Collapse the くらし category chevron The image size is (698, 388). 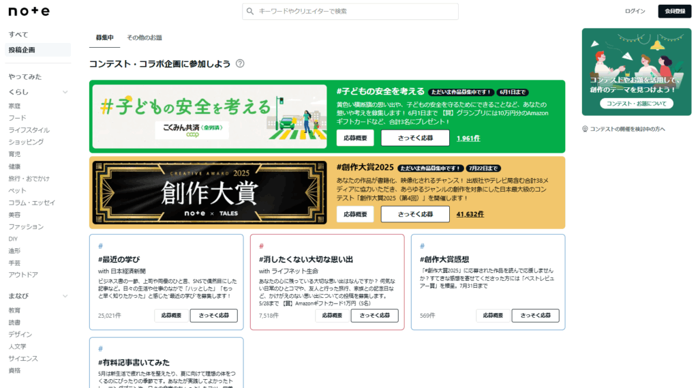pyautogui.click(x=65, y=92)
